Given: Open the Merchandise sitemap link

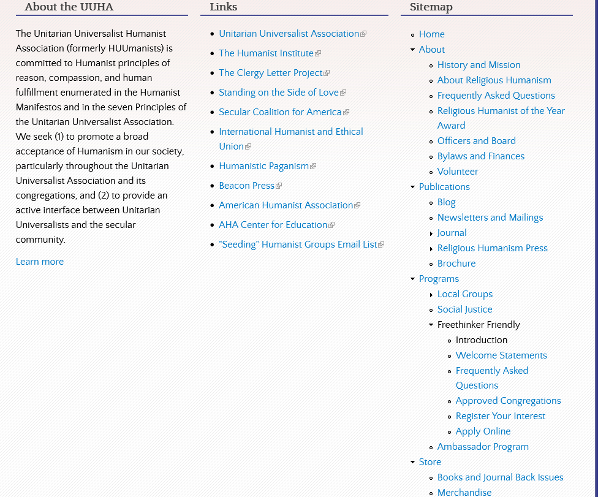Looking at the screenshot, I should coord(464,492).
